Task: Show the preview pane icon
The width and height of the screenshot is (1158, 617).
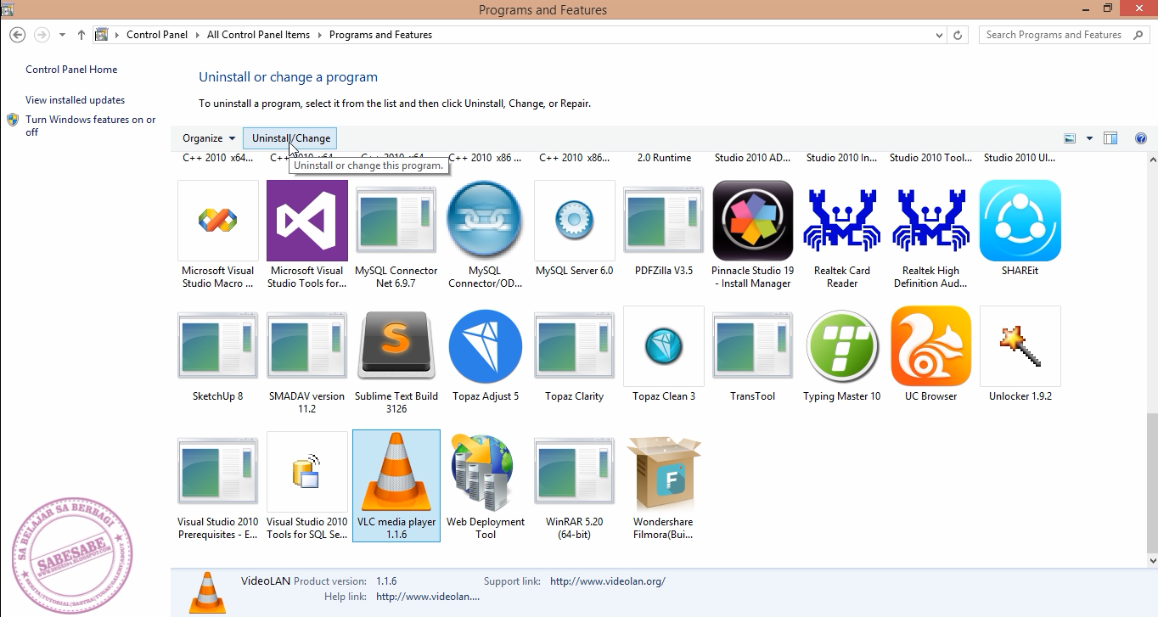Action: [x=1110, y=138]
